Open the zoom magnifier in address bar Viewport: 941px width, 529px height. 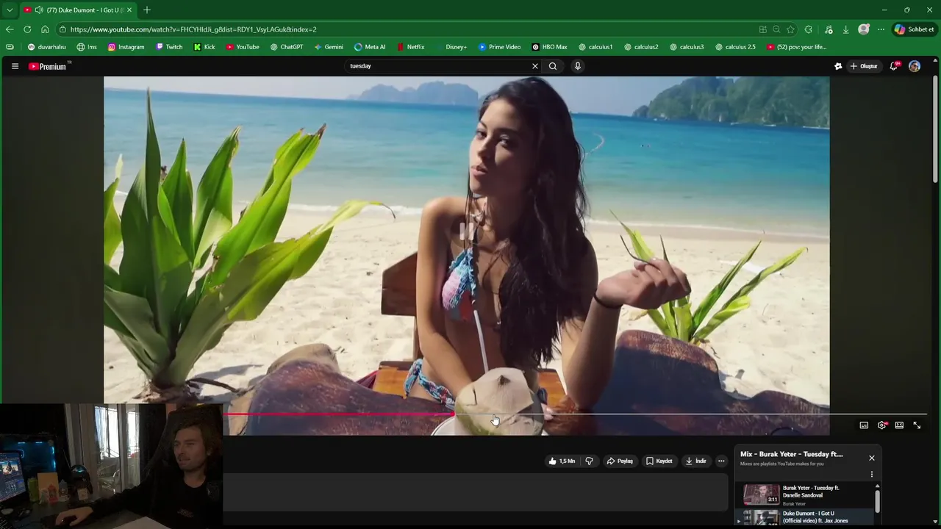point(776,29)
